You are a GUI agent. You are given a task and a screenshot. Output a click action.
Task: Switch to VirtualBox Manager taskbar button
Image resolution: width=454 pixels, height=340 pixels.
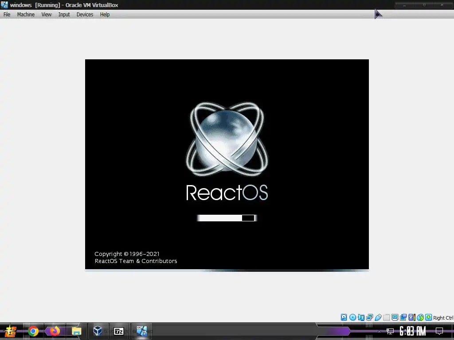tap(98, 331)
